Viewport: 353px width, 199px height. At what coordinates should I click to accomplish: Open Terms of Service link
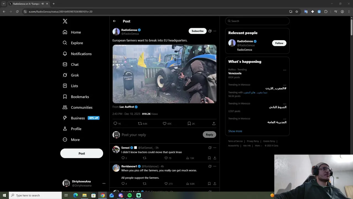pos(235,141)
